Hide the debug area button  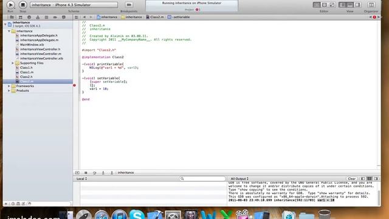pyautogui.click(x=77, y=173)
